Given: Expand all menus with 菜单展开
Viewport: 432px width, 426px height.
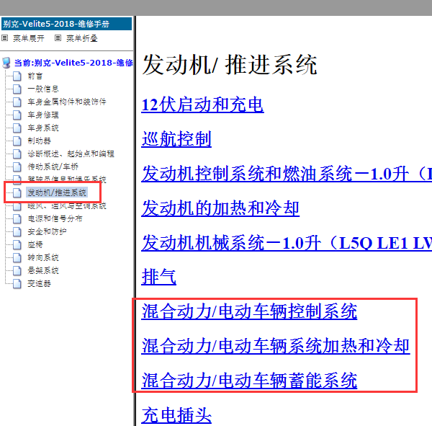Looking at the screenshot, I should pyautogui.click(x=29, y=38).
